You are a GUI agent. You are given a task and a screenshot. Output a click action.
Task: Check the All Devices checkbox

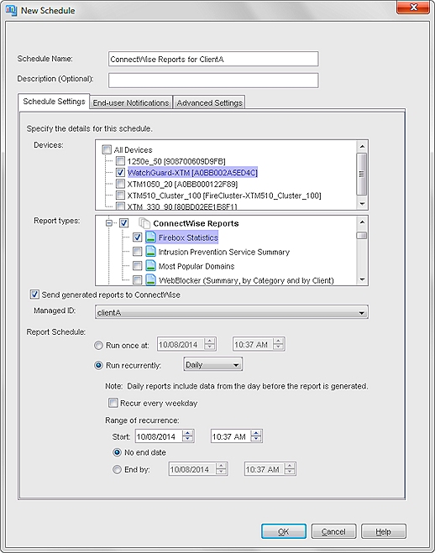pos(107,150)
